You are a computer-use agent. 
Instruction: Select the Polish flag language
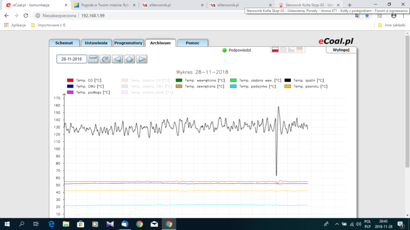coord(275,50)
